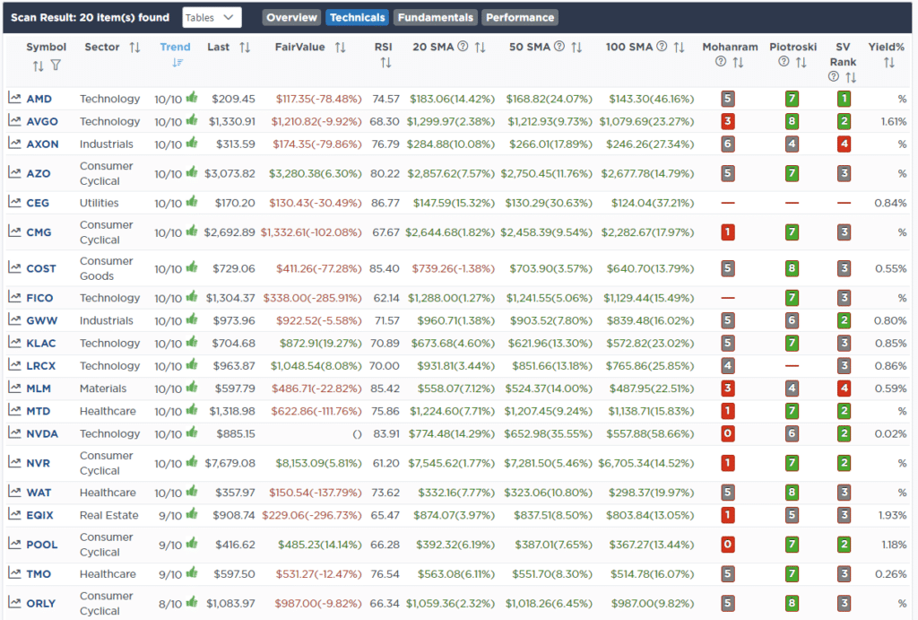Click NVDA's red Mohanram 0 badge
The image size is (918, 620).
tap(728, 433)
